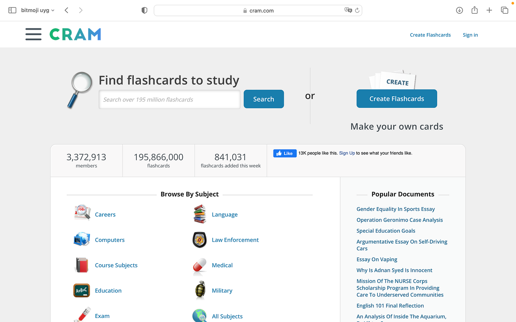Image resolution: width=516 pixels, height=322 pixels.
Task: Open the Education subject link
Action: click(108, 291)
